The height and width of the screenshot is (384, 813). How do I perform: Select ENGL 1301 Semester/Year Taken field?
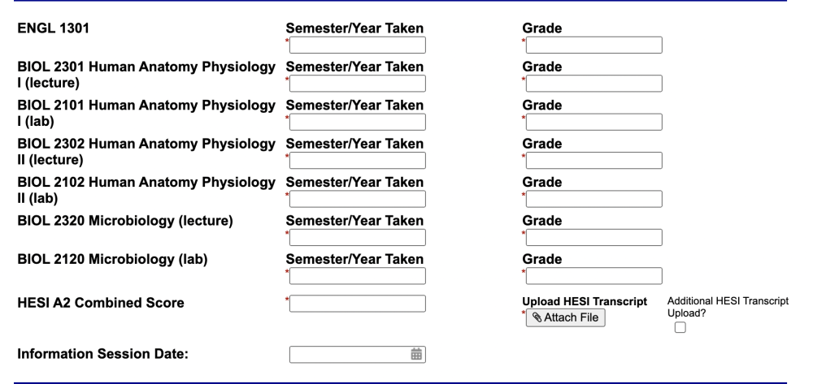357,45
